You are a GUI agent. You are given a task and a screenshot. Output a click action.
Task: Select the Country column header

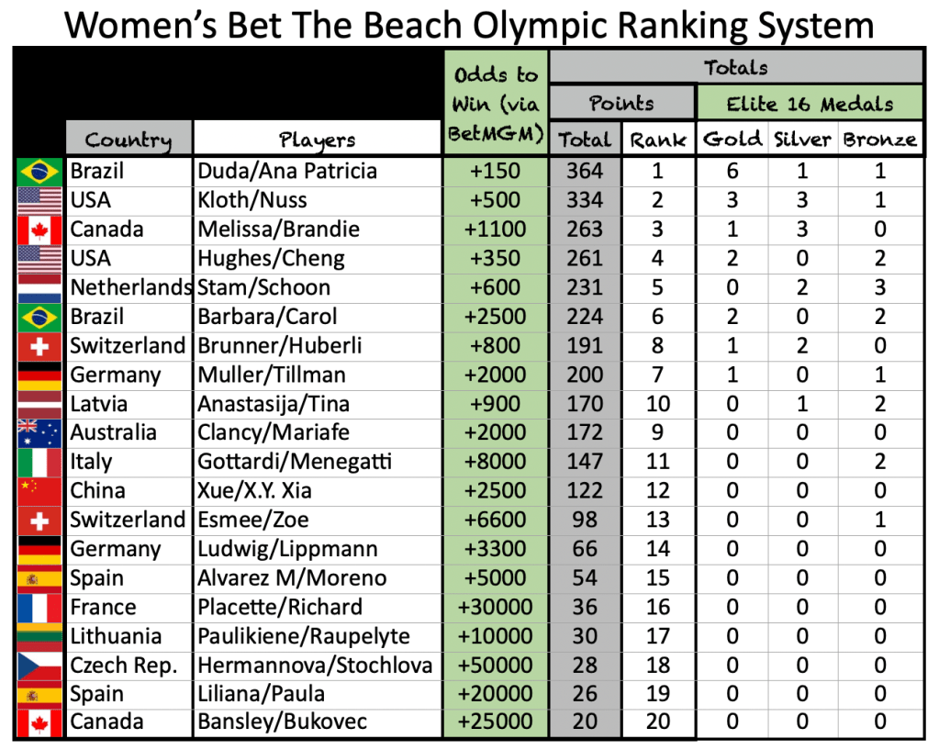(129, 140)
